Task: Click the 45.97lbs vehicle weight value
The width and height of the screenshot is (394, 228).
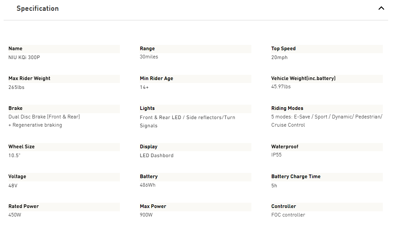Action: 281,87
